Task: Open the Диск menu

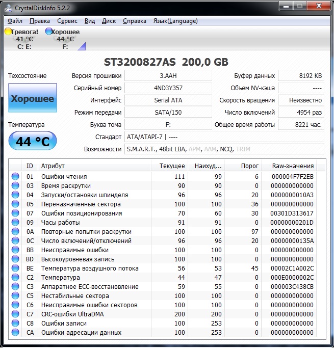Action: click(109, 21)
